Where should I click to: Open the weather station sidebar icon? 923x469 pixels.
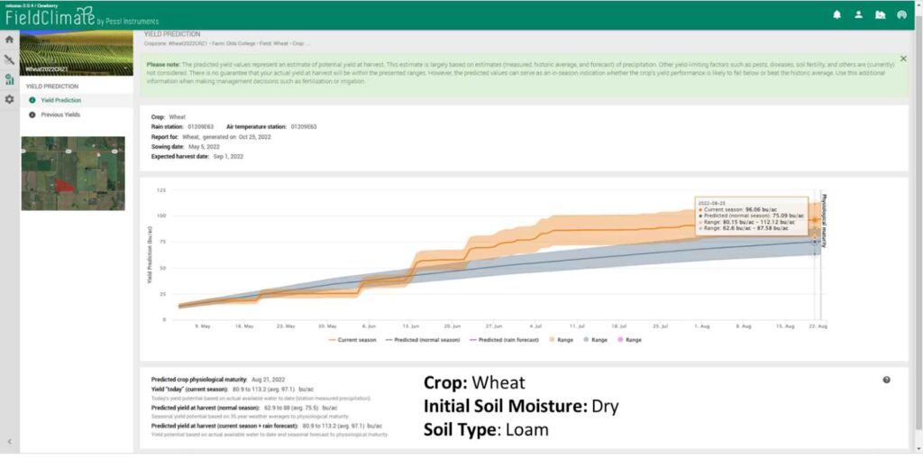point(9,60)
